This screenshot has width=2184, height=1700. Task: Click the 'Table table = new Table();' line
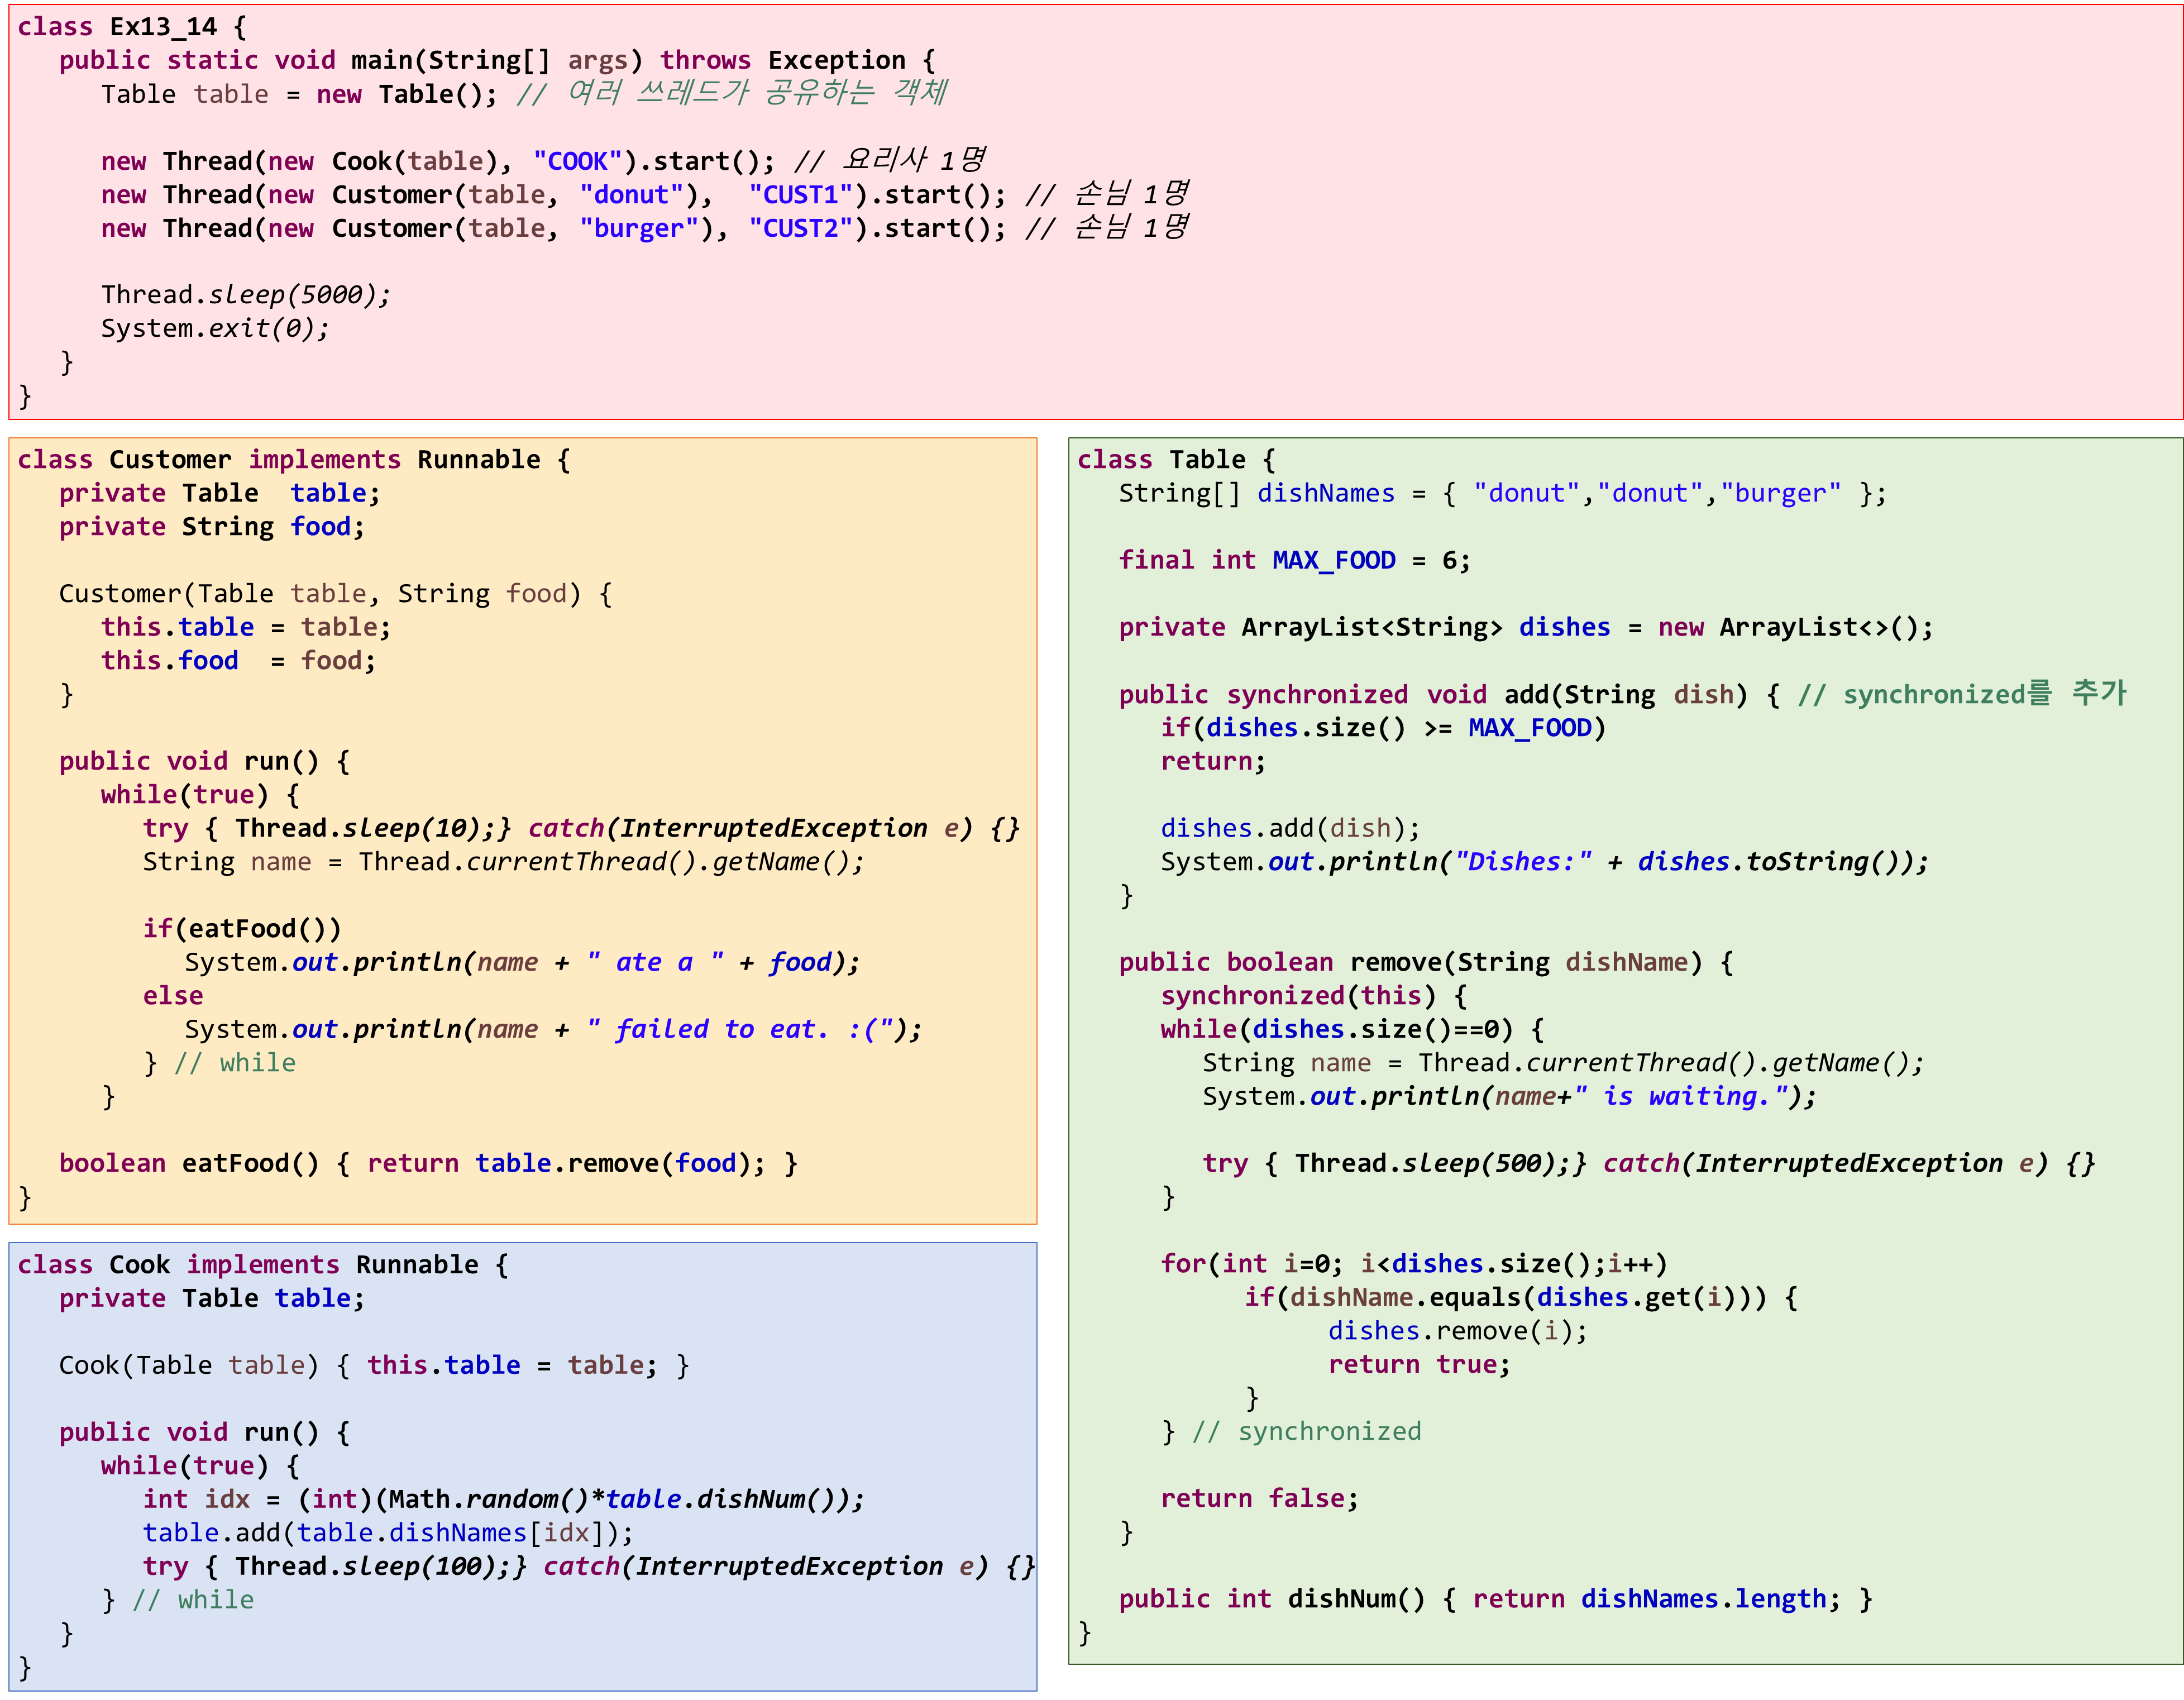coord(300,95)
